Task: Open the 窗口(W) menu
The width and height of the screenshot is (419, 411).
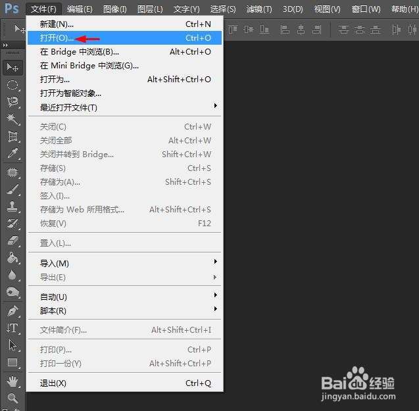Action: tap(366, 9)
